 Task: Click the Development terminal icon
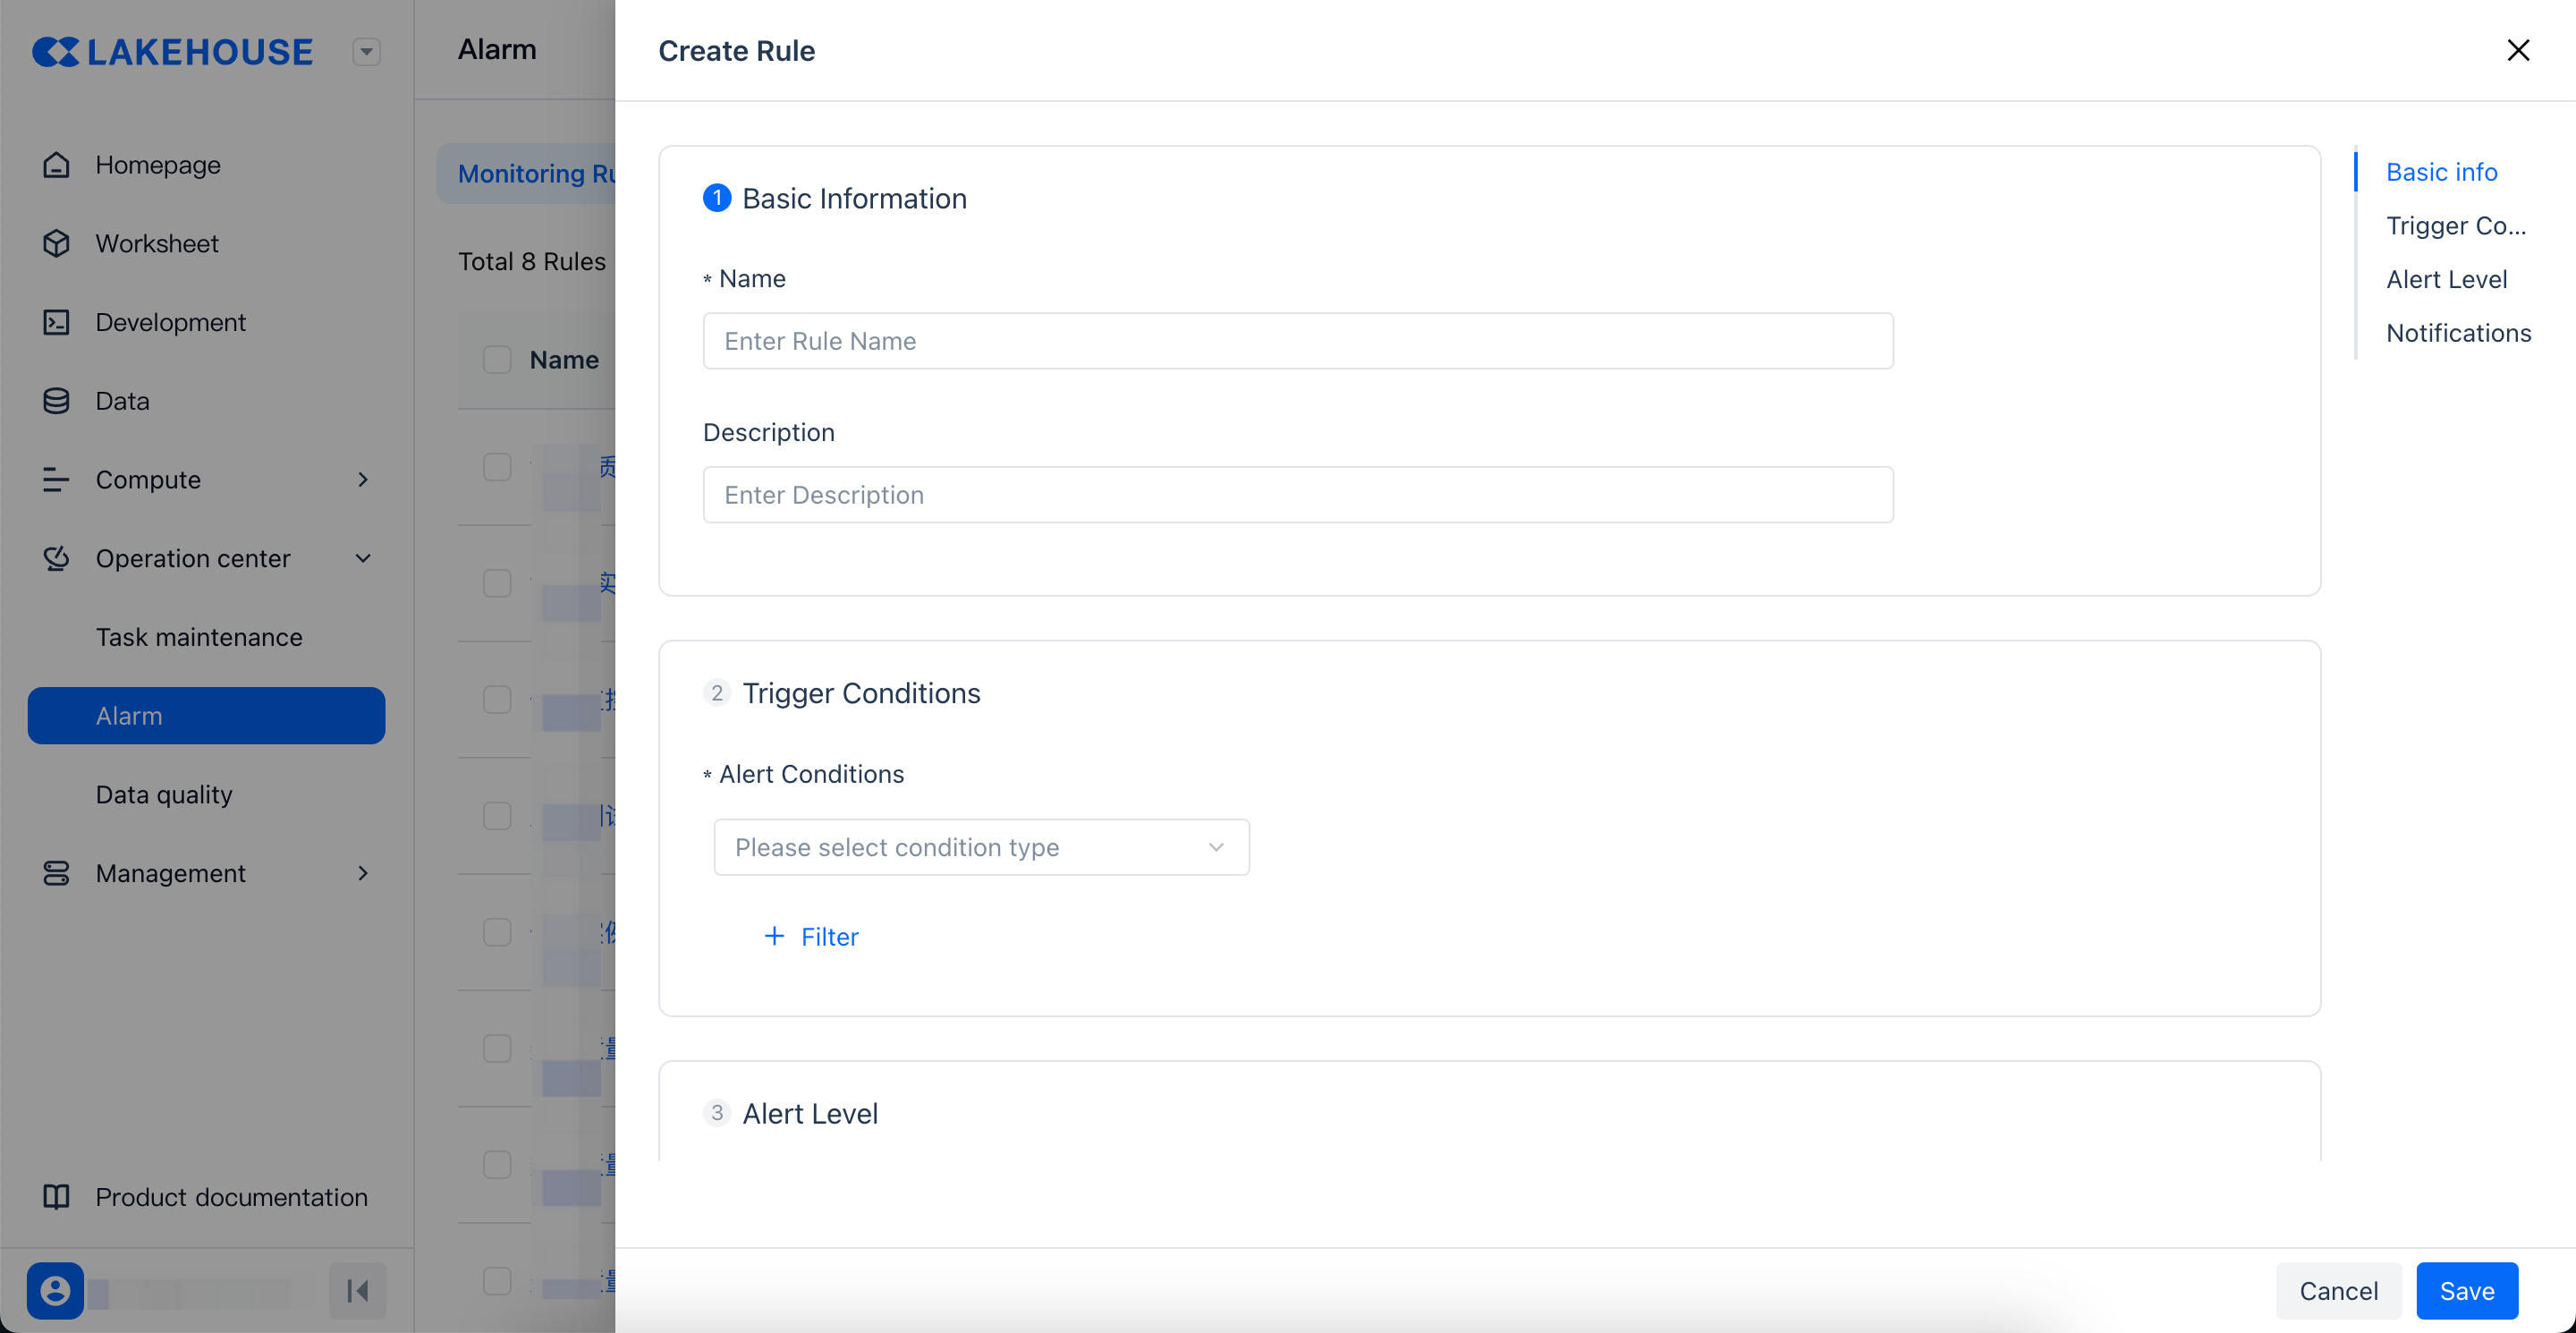tap(56, 322)
